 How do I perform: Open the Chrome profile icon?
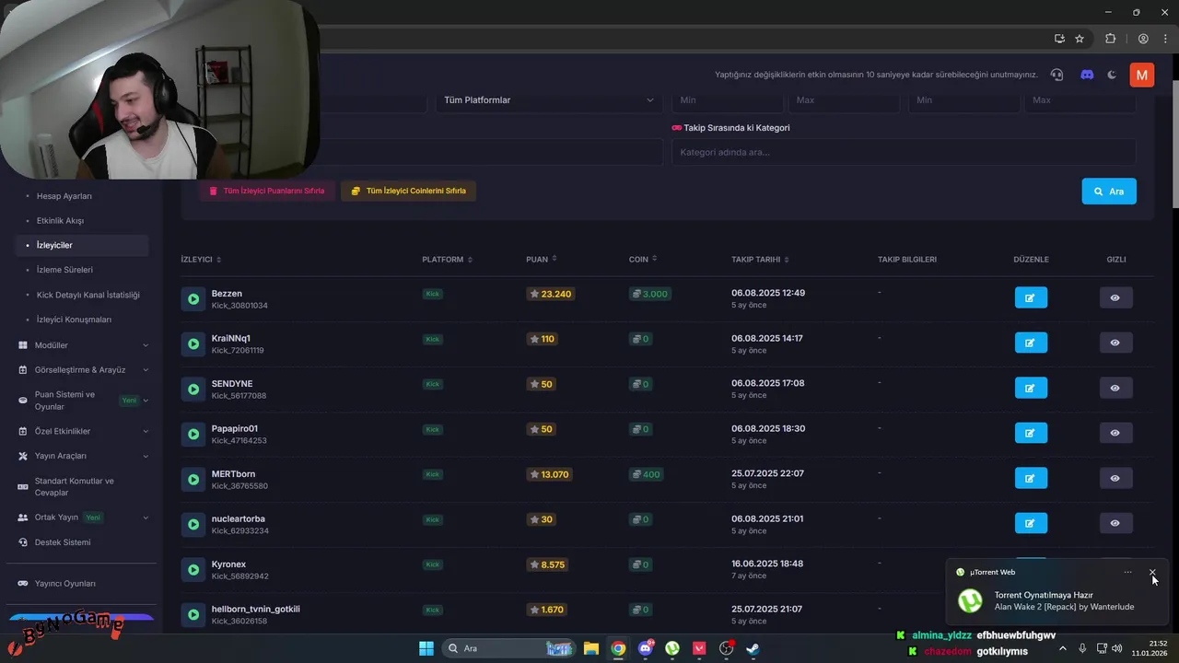point(1143,39)
